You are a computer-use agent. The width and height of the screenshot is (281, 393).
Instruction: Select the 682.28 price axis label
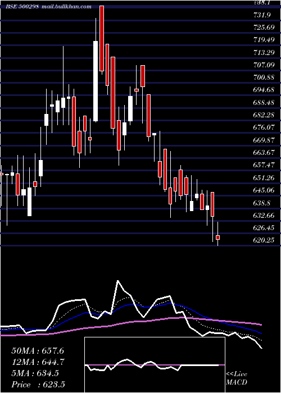click(264, 115)
